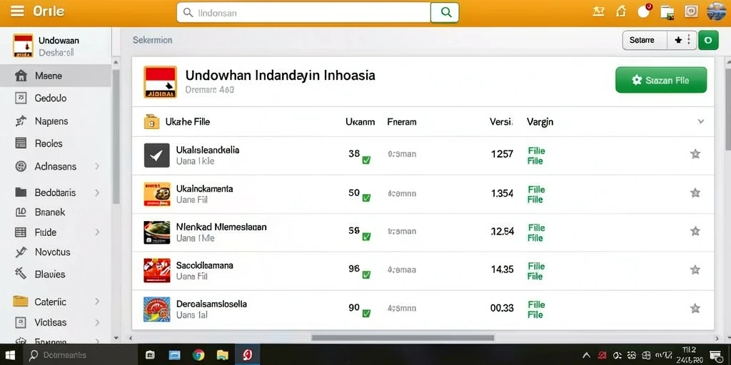
Task: Click the sidebar vertical scrollbar thumb
Action: point(116,136)
